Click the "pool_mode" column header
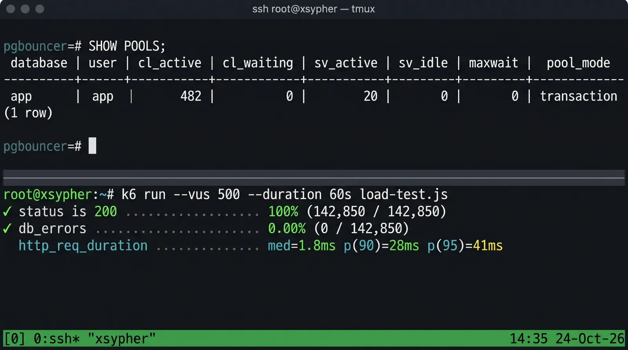628x350 pixels. 579,63
